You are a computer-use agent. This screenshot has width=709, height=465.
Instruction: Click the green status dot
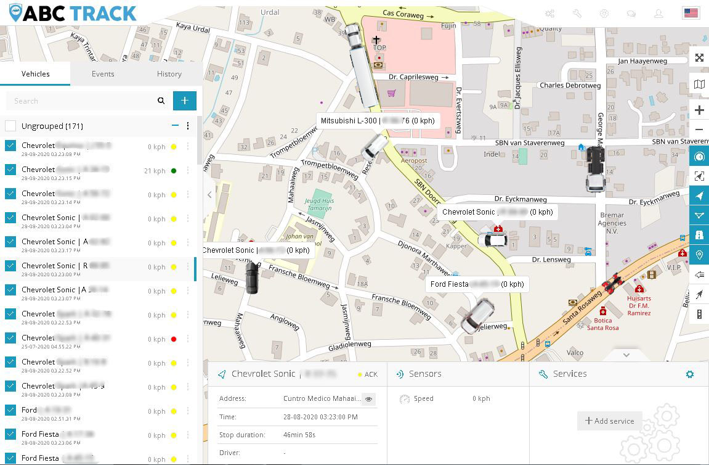(174, 171)
